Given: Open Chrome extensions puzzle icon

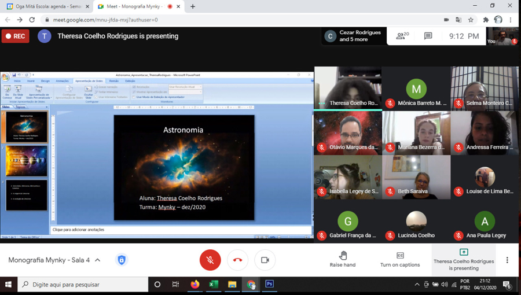Looking at the screenshot, I should [485, 20].
